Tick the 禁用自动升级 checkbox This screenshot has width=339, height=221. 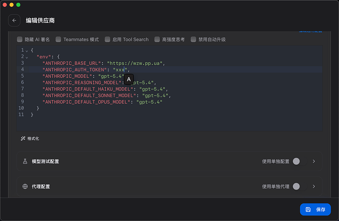pyautogui.click(x=193, y=39)
